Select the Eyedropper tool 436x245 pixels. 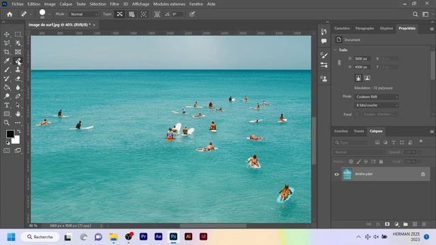coord(7,61)
